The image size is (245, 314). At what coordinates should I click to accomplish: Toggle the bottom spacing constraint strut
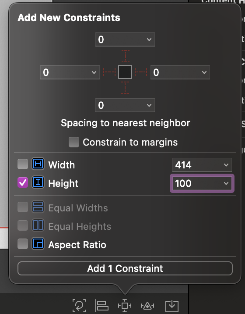(x=125, y=88)
